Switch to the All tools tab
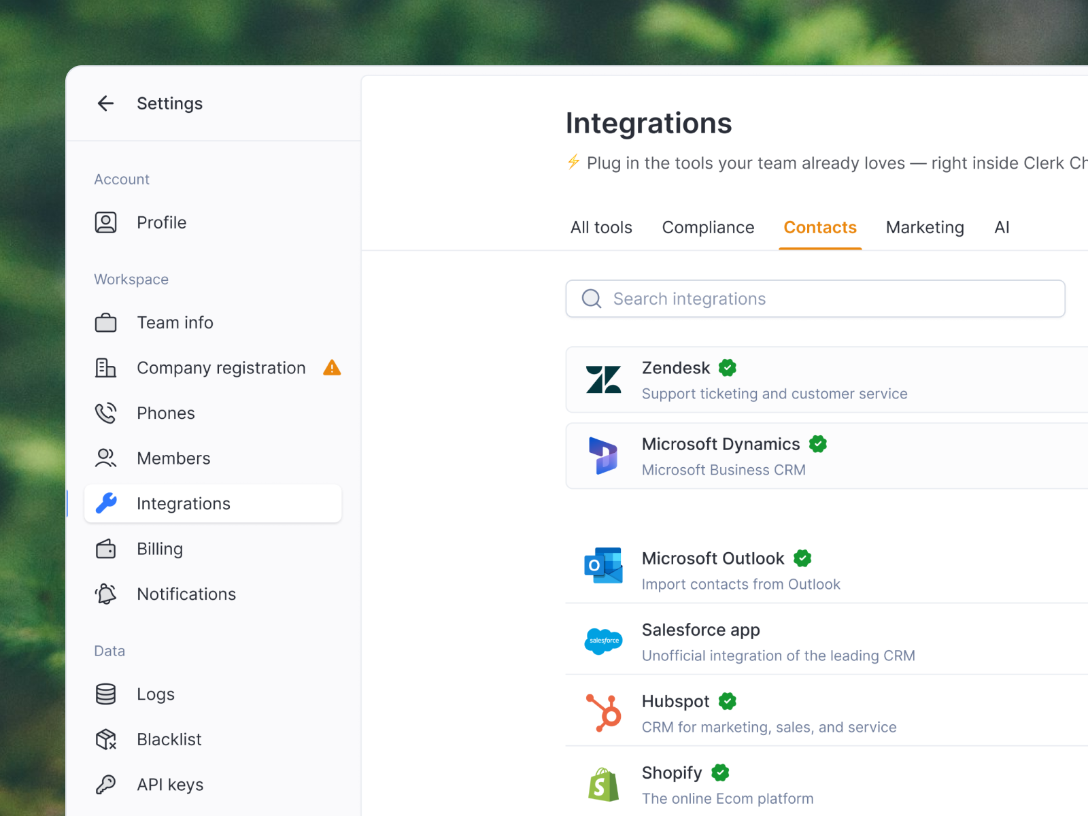Viewport: 1088px width, 816px height. coord(601,227)
